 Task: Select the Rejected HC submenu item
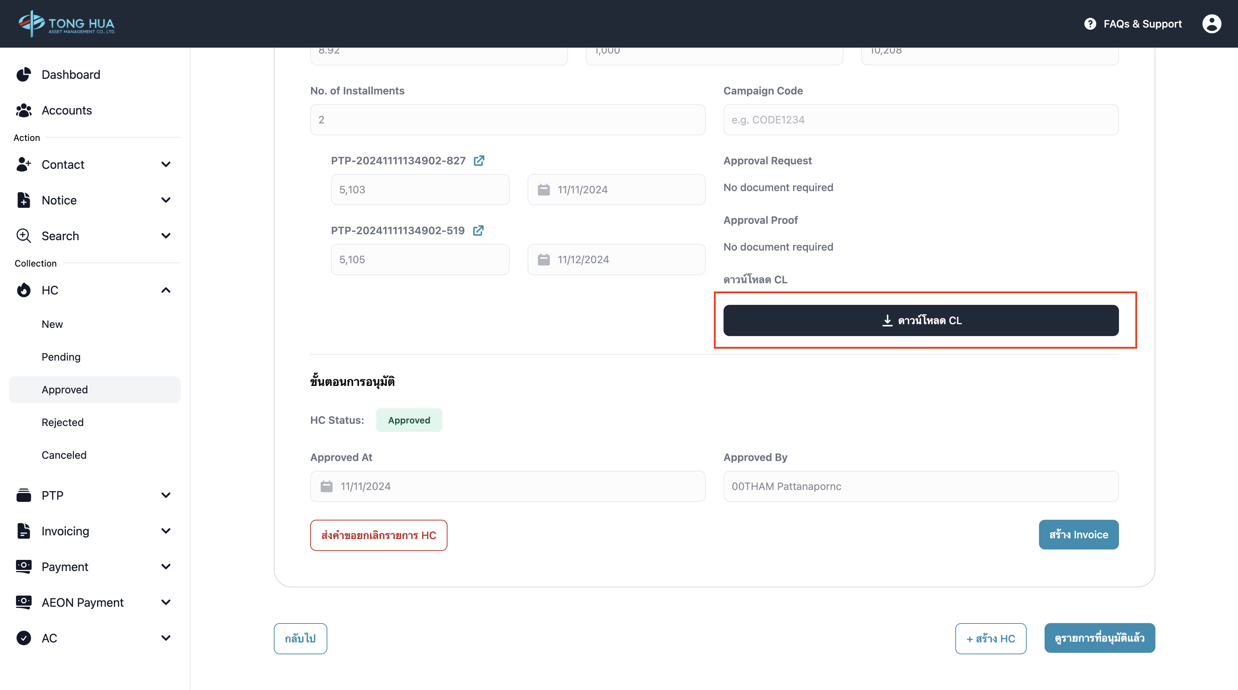click(62, 422)
